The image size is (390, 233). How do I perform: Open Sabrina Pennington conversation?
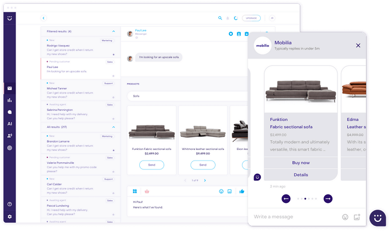tap(81, 111)
